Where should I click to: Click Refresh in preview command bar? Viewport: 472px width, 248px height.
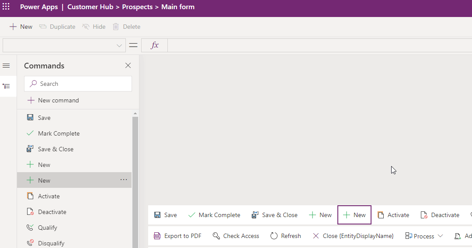tap(285, 236)
